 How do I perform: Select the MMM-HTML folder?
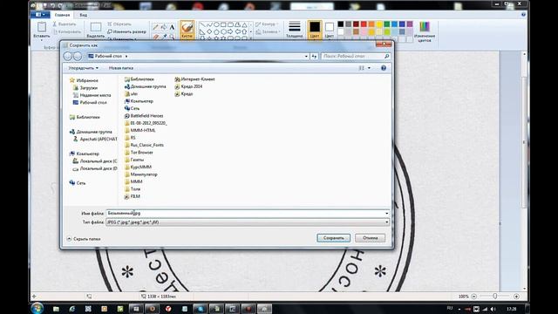click(139, 130)
